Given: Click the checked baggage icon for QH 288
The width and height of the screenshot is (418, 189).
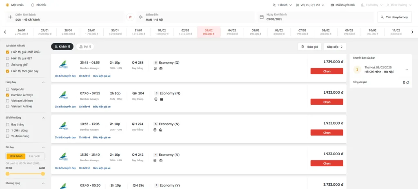Looking at the screenshot, I should click(160, 68).
